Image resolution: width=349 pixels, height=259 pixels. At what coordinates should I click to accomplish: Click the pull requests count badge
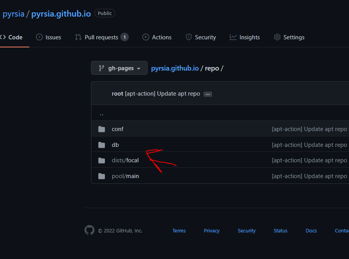point(125,37)
